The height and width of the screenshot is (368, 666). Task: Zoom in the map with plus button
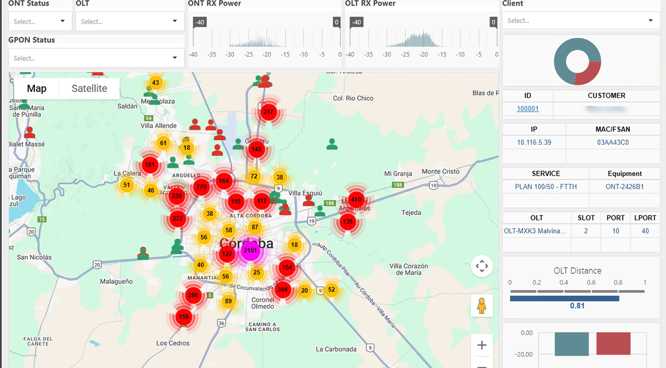pyautogui.click(x=482, y=345)
